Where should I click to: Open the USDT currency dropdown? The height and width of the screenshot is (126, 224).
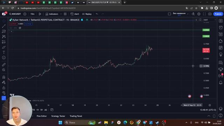[209, 20]
